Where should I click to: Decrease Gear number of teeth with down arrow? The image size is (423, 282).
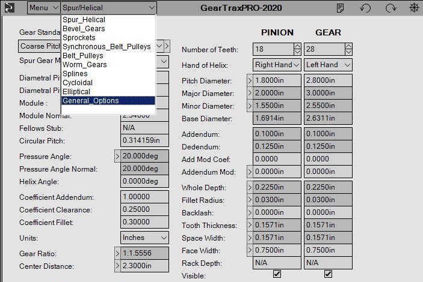pos(348,52)
